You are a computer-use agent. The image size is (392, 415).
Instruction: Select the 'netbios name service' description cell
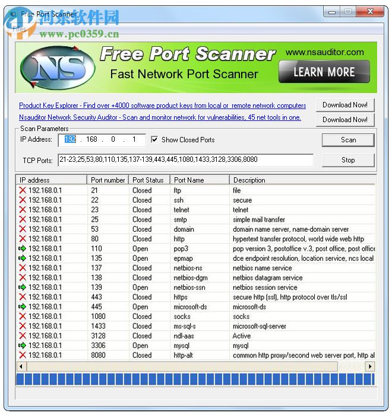[x=263, y=268]
